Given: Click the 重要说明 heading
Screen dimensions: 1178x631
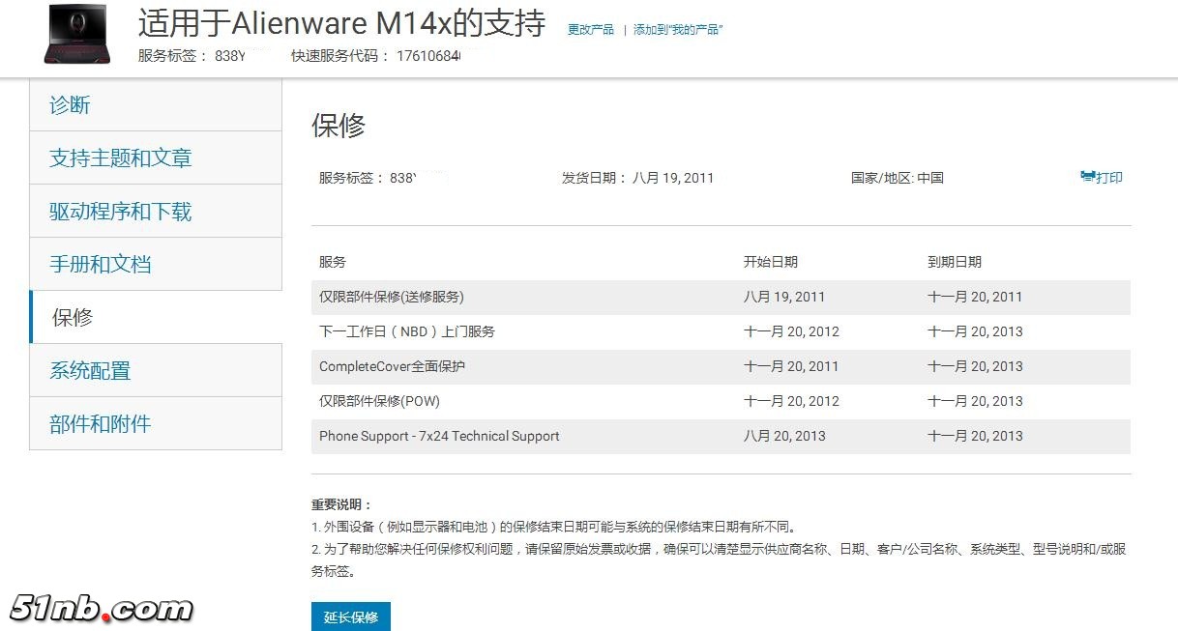Looking at the screenshot, I should tap(341, 504).
